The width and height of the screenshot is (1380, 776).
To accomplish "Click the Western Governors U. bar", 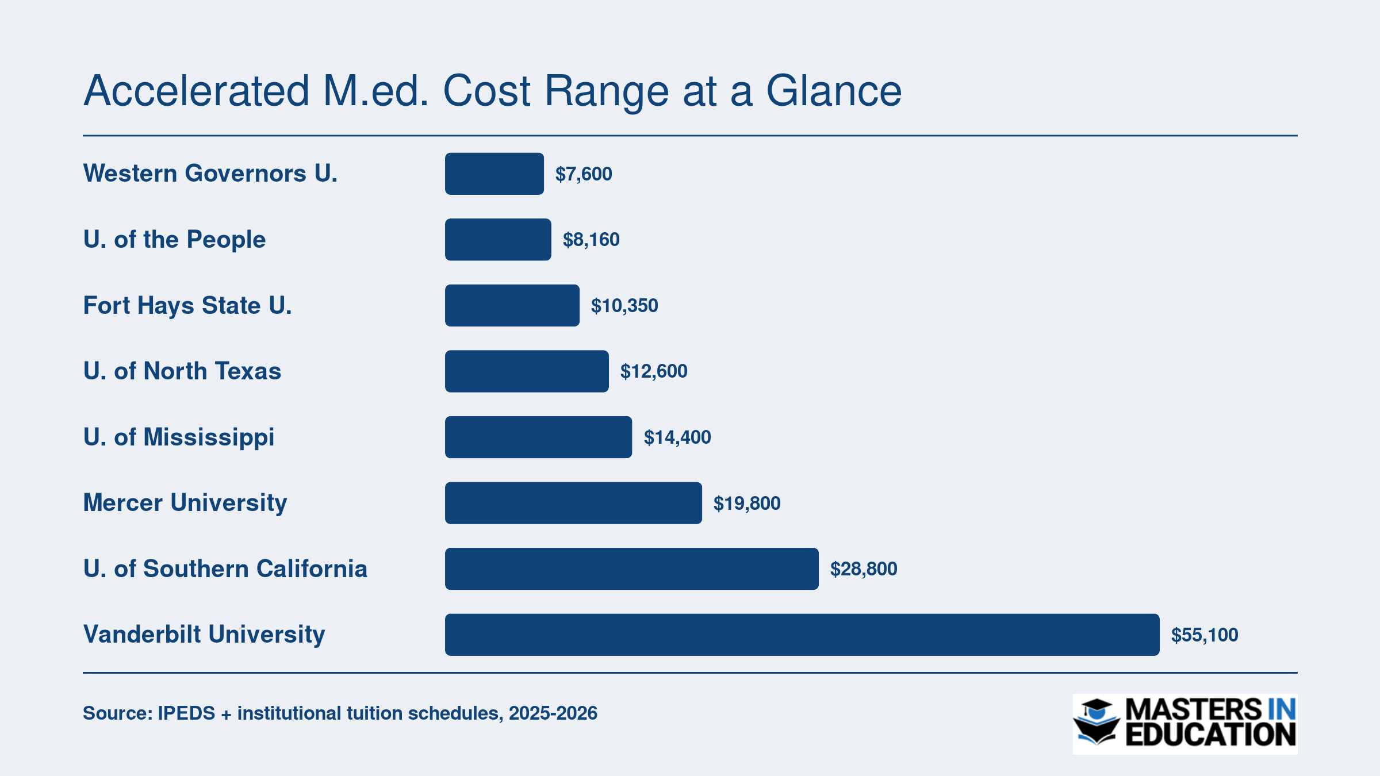I will [494, 174].
